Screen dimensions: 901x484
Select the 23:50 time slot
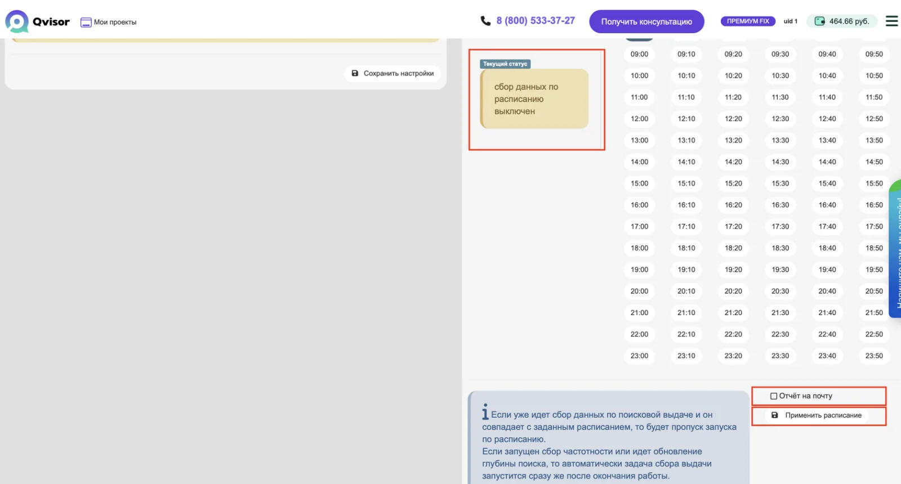(874, 356)
